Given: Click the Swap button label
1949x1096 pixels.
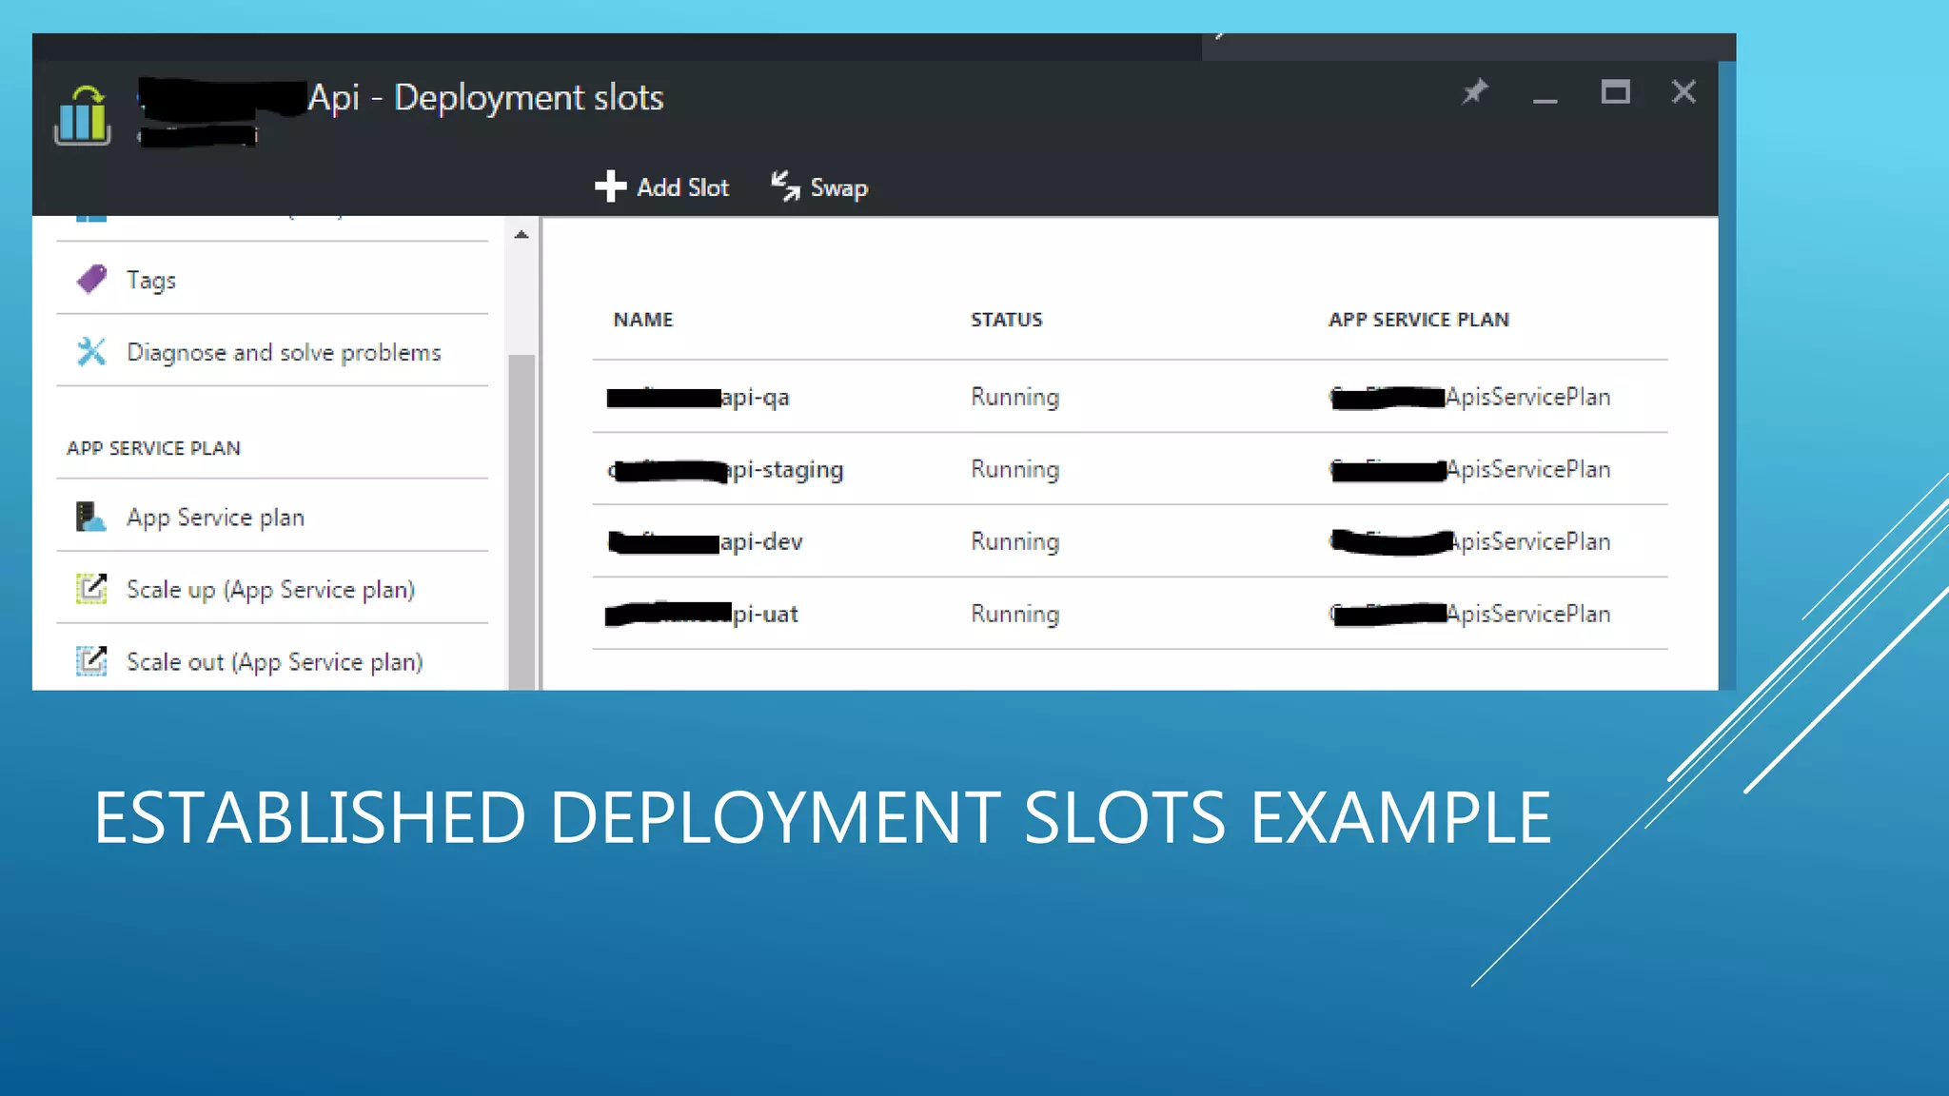Looking at the screenshot, I should click(838, 188).
